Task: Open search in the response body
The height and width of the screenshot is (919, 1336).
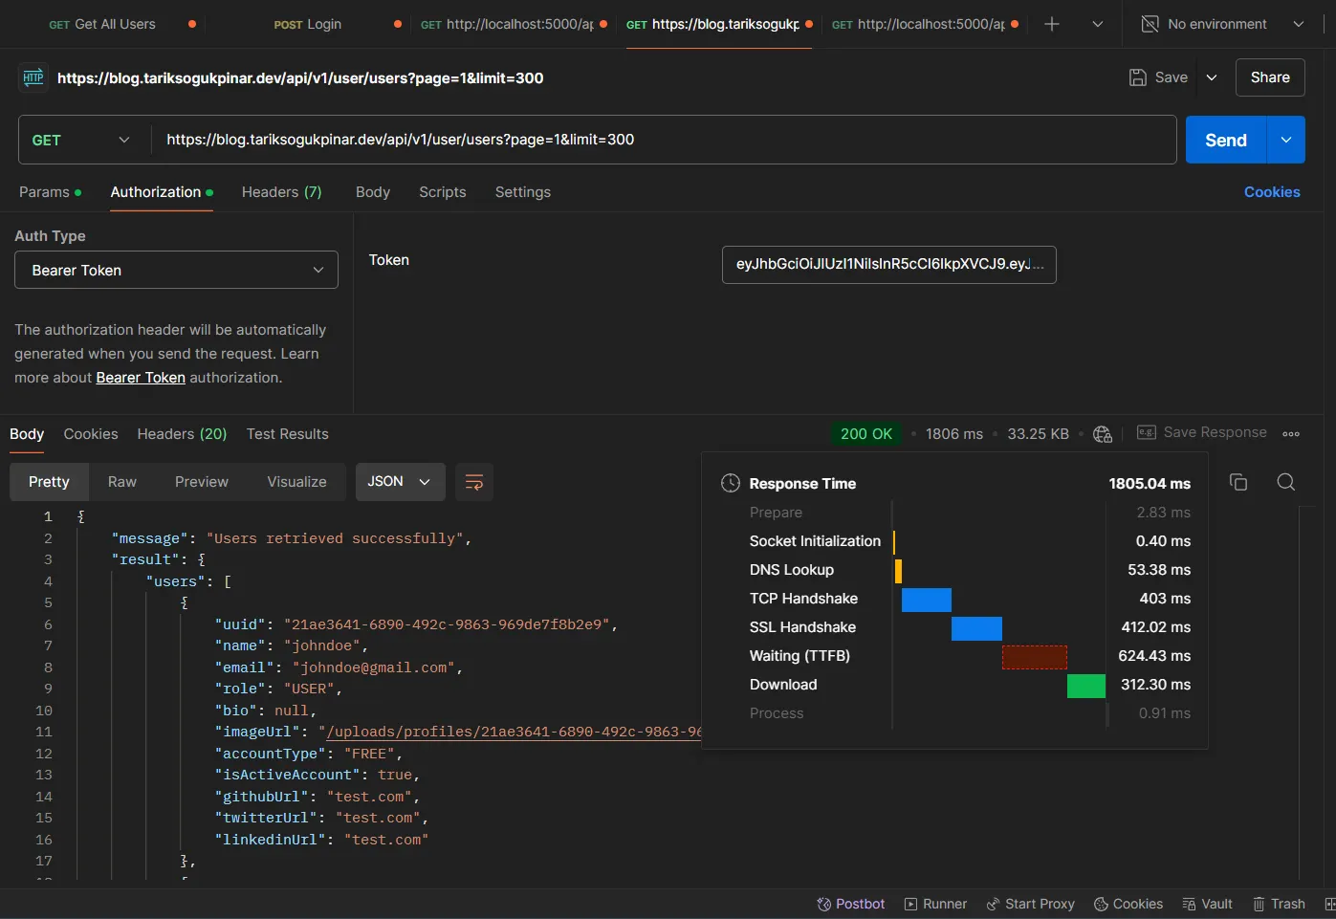Action: tap(1286, 482)
